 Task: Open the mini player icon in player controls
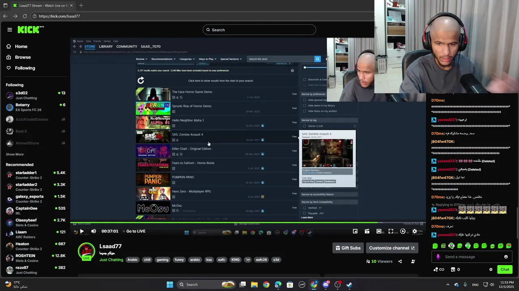pyautogui.click(x=355, y=231)
